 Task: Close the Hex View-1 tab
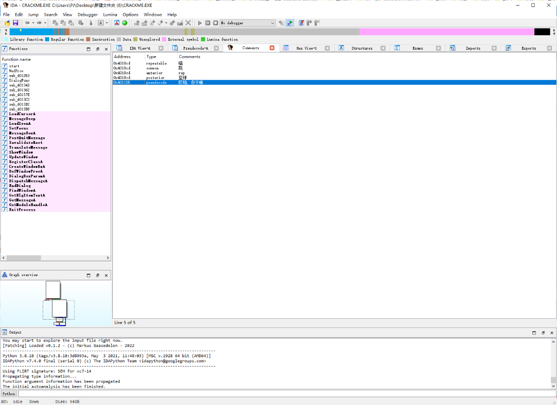click(x=327, y=48)
